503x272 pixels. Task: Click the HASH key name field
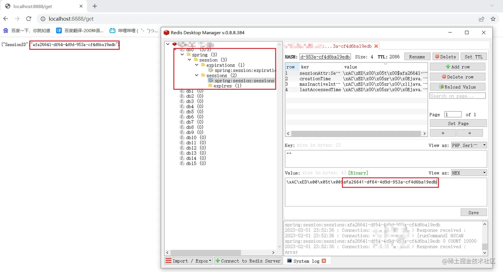[x=325, y=57]
